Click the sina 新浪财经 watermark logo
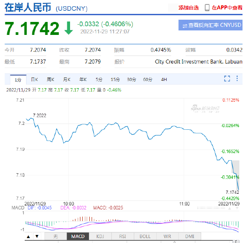The image size is (247, 243). (205, 109)
